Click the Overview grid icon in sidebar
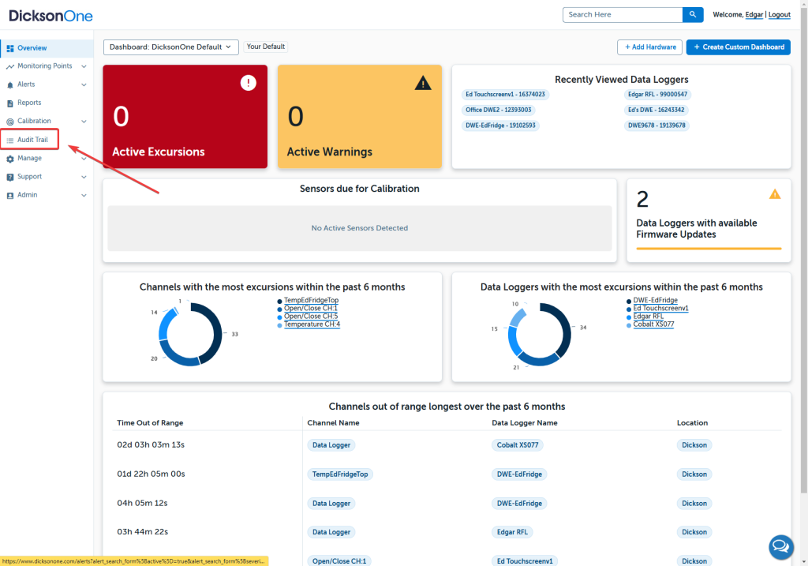 coord(10,48)
